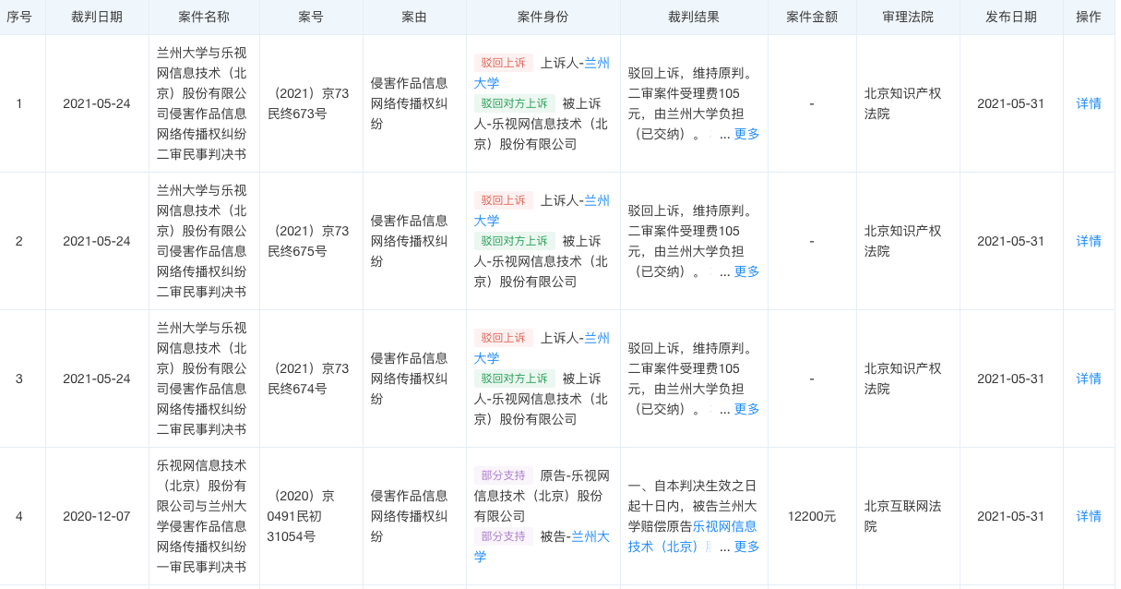The width and height of the screenshot is (1121, 589).
Task: Click the 12200元 amount cell
Action: [812, 516]
